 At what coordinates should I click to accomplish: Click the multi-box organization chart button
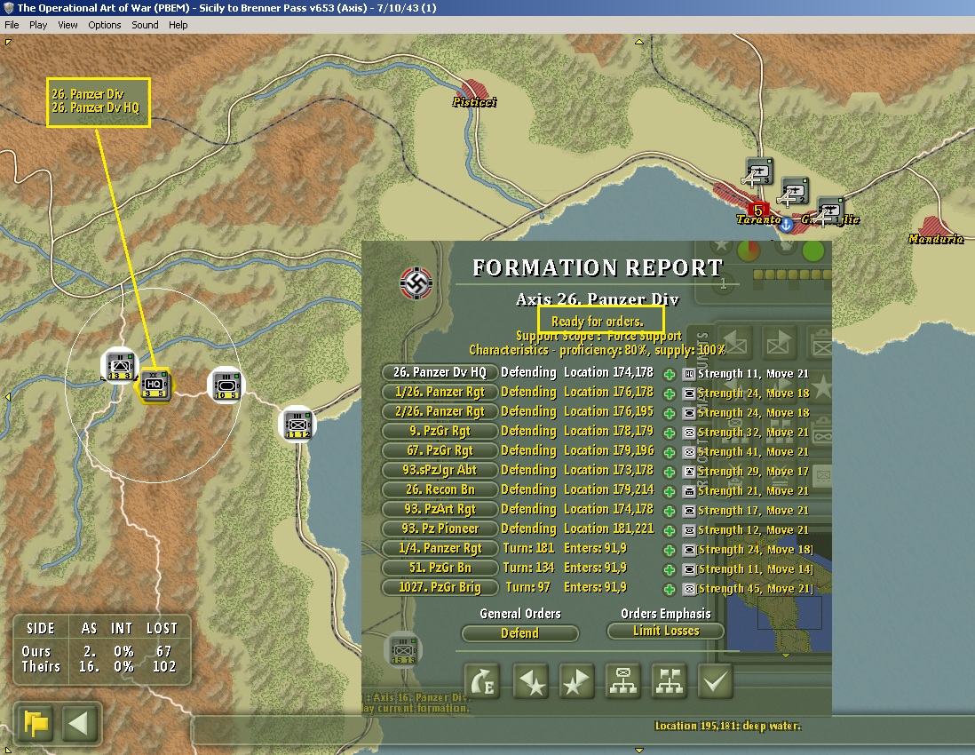[669, 681]
